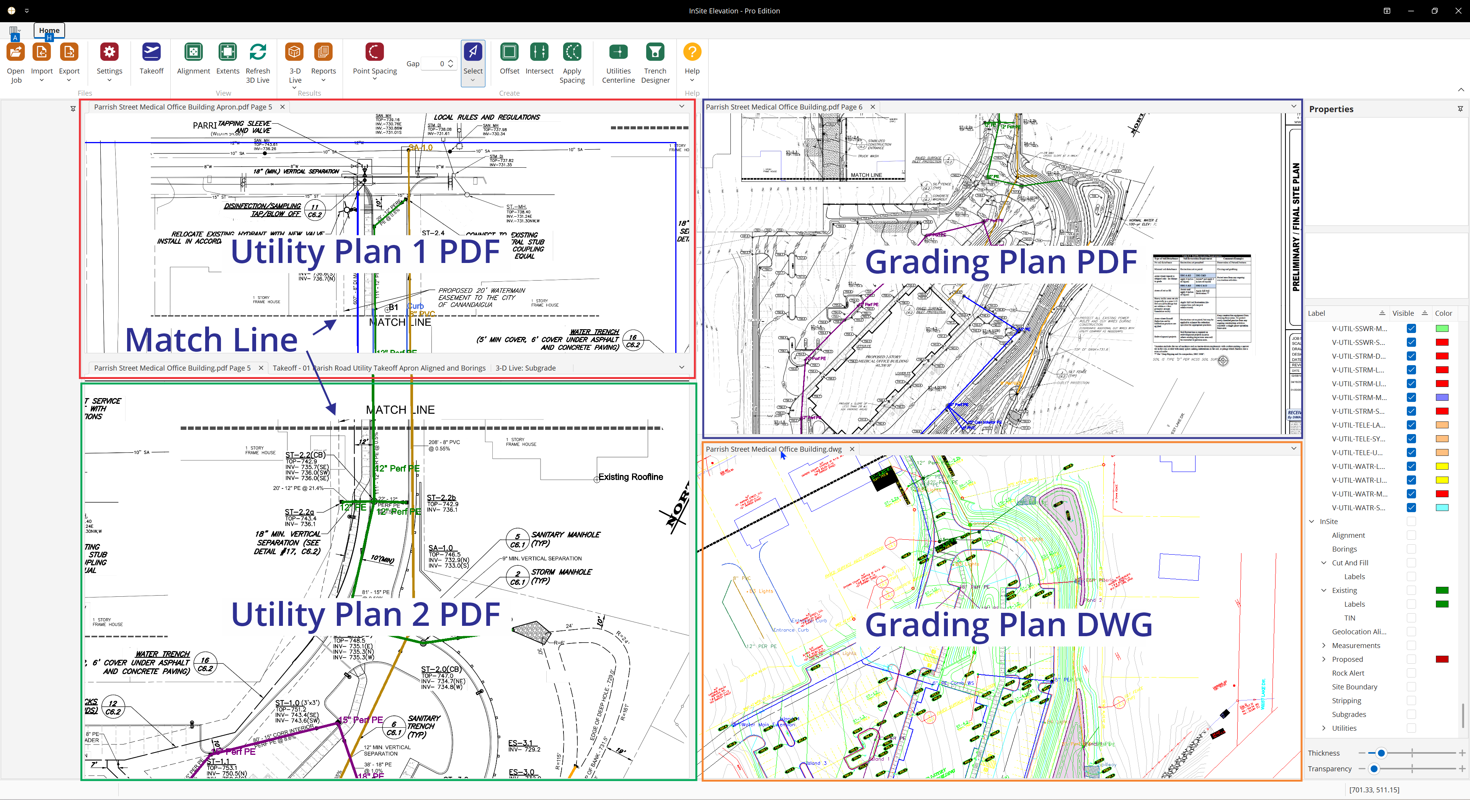Click the Color column header
This screenshot has height=800, width=1470.
click(1444, 313)
